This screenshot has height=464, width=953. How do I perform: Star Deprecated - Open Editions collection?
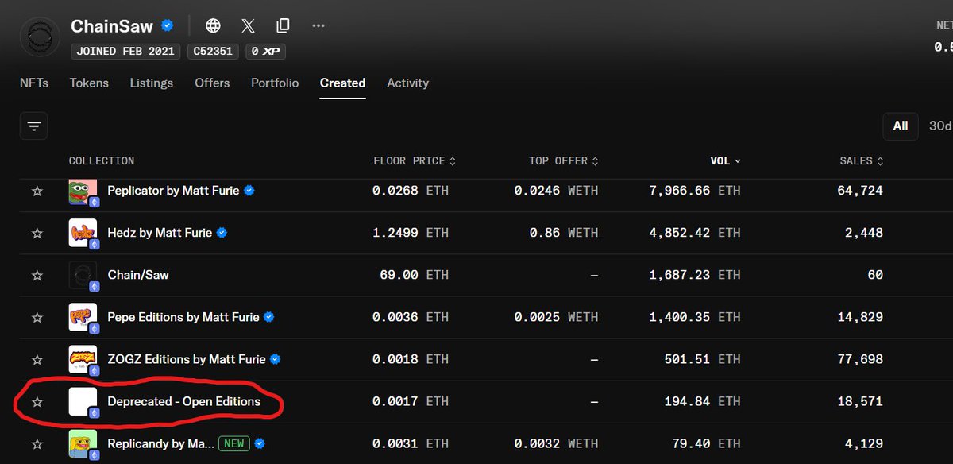tap(37, 402)
